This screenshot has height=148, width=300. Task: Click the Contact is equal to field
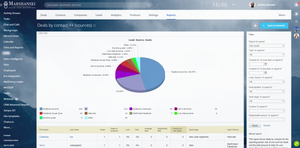coord(267,111)
